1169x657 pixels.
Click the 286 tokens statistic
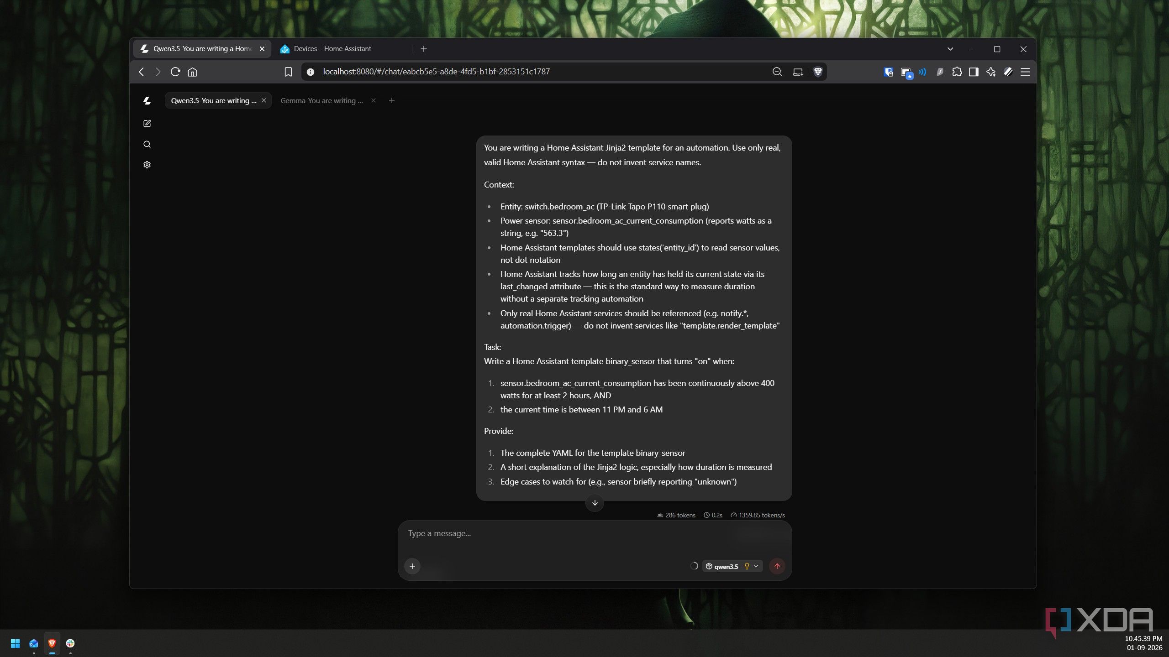coord(676,515)
